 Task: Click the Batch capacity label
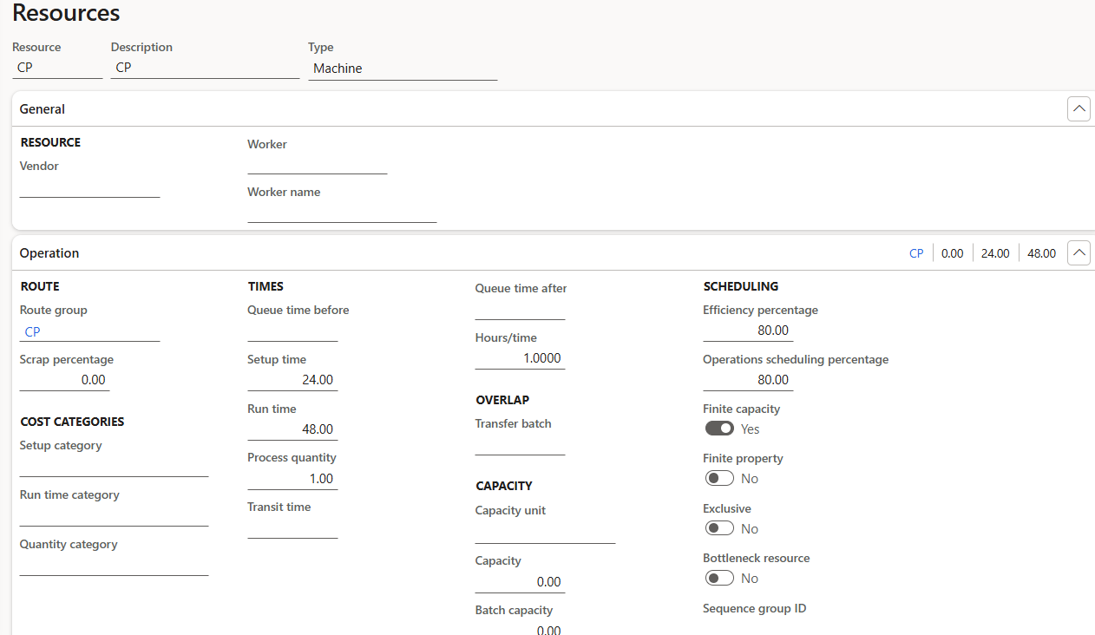pos(514,610)
